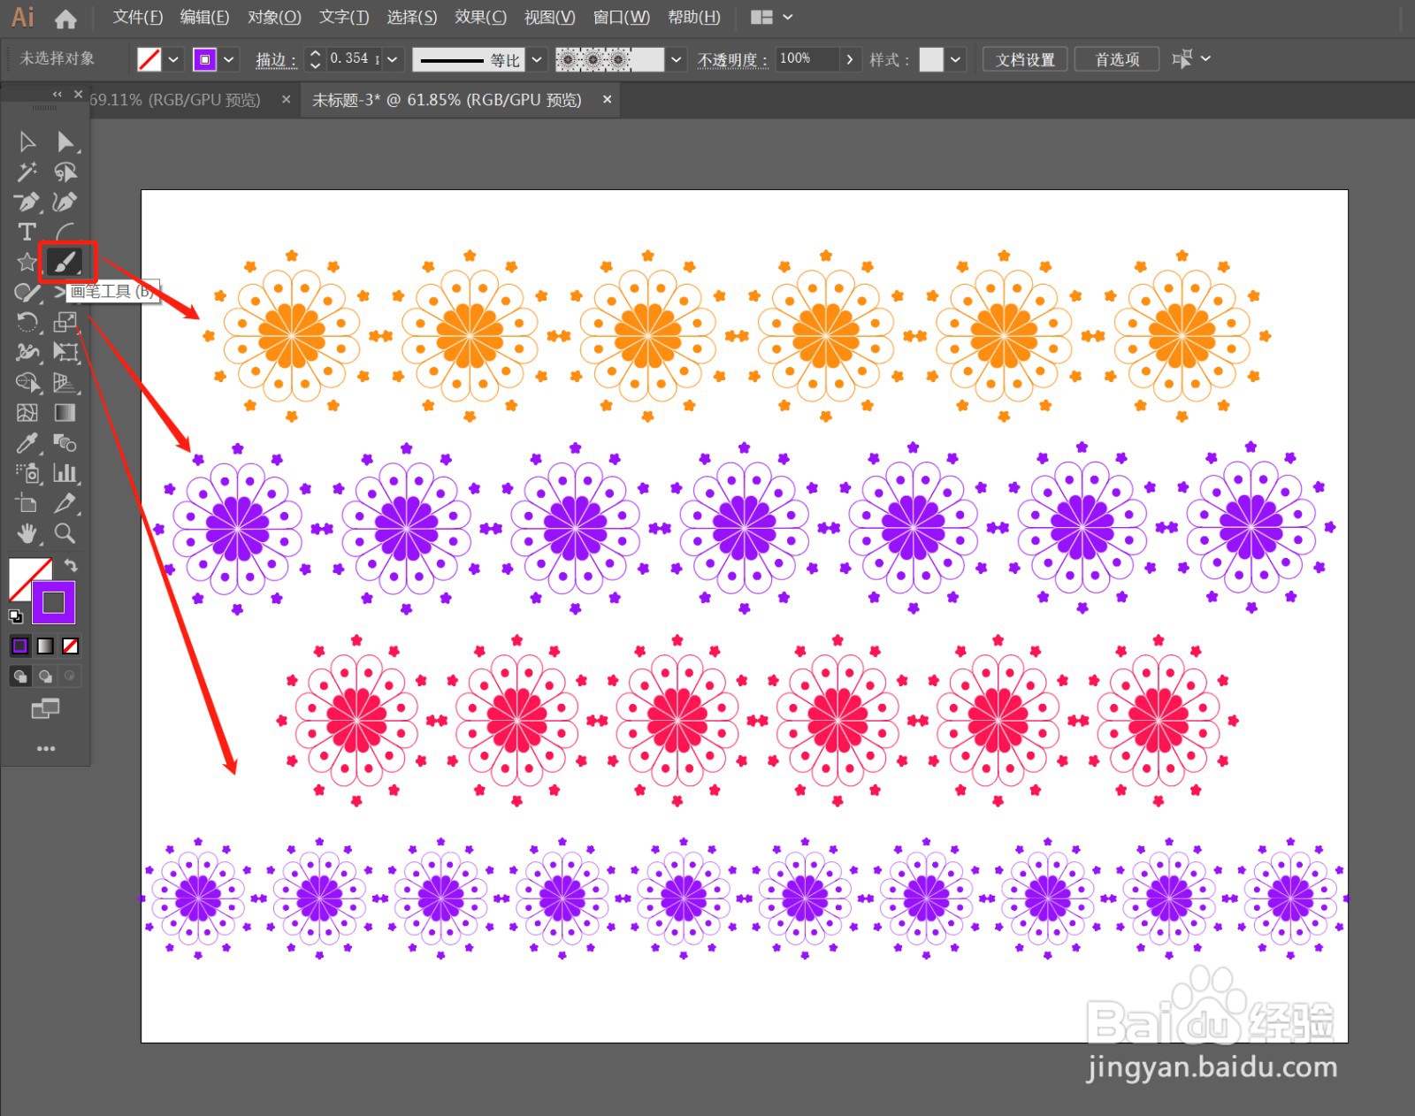The height and width of the screenshot is (1116, 1415).
Task: Pick the Shaper pencil tool
Action: pos(27,292)
